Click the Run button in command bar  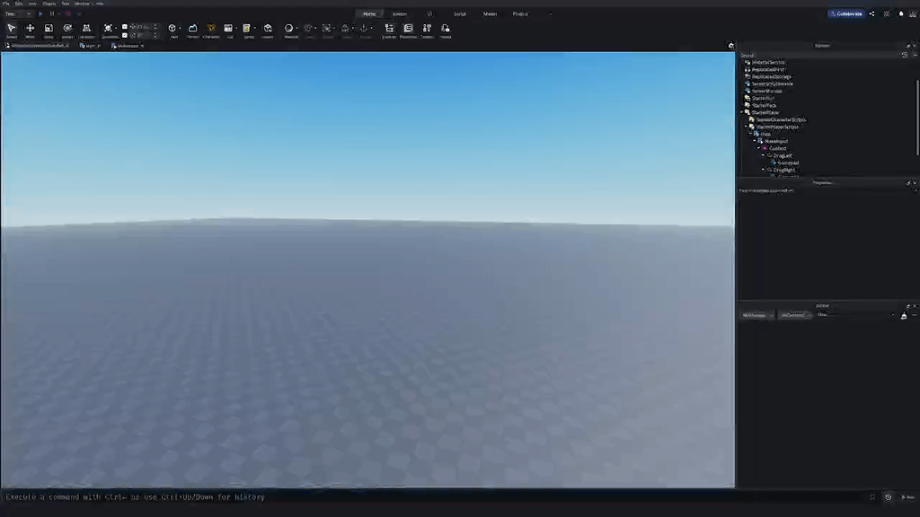point(908,497)
